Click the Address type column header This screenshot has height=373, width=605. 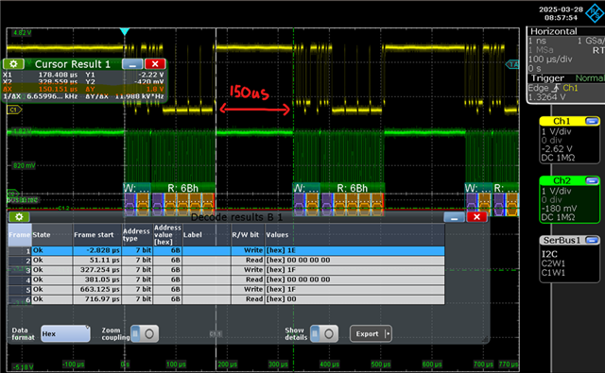pyautogui.click(x=137, y=235)
